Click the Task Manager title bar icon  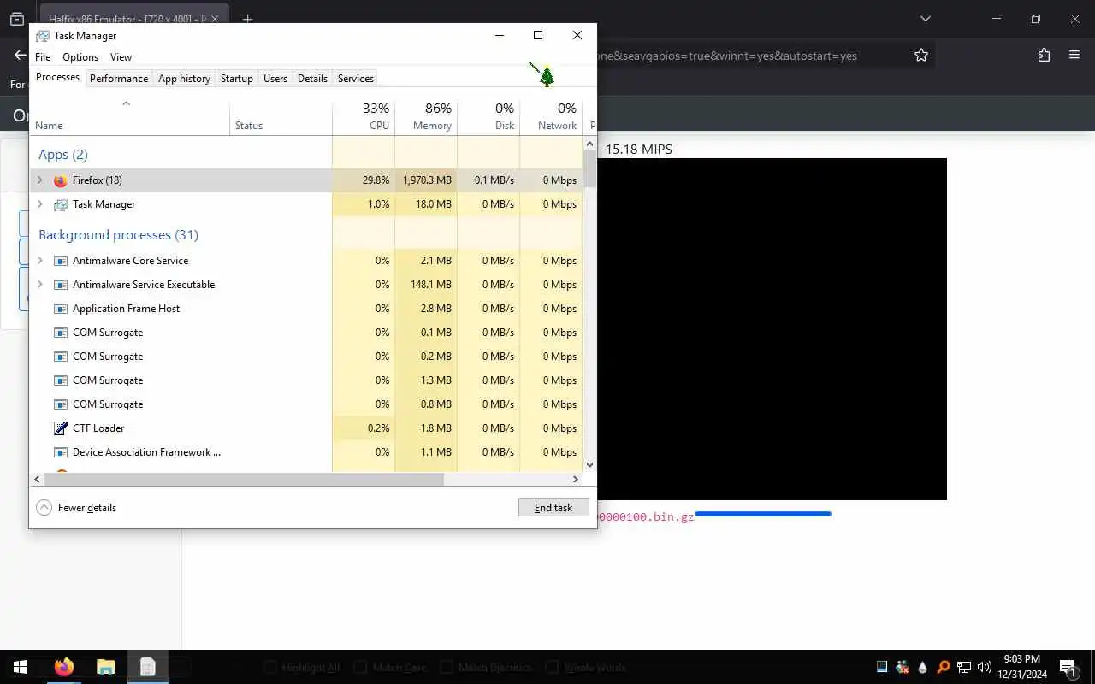(42, 36)
